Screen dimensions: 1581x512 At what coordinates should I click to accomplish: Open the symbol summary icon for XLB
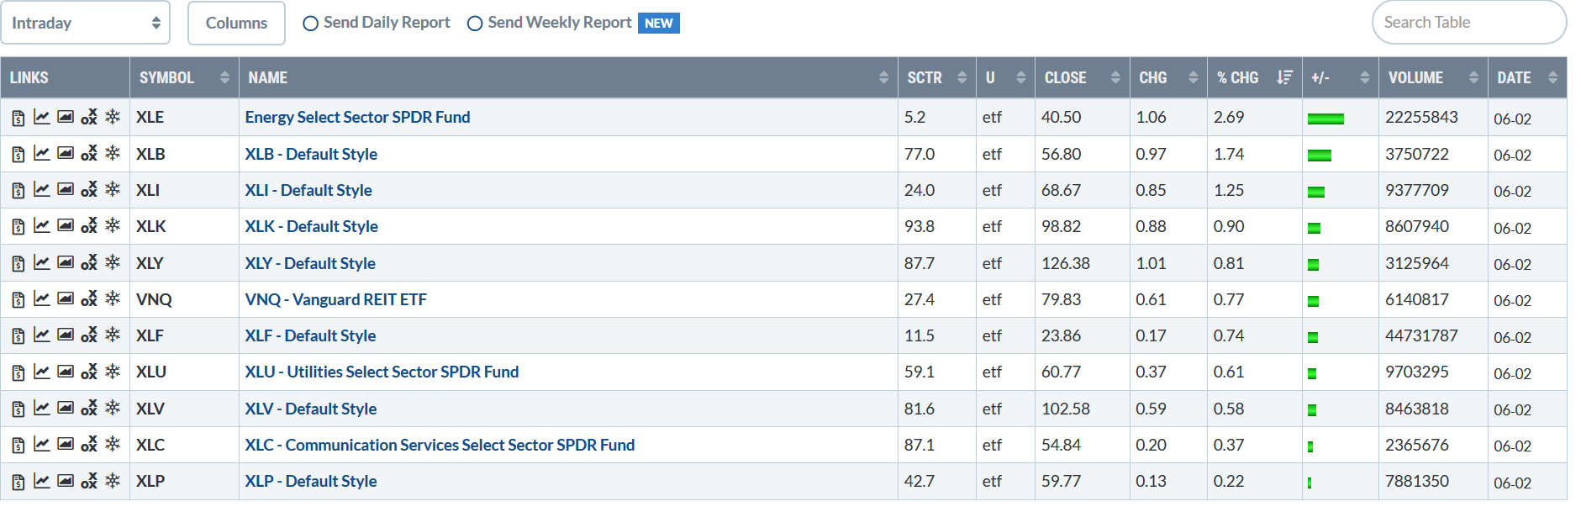click(x=18, y=155)
